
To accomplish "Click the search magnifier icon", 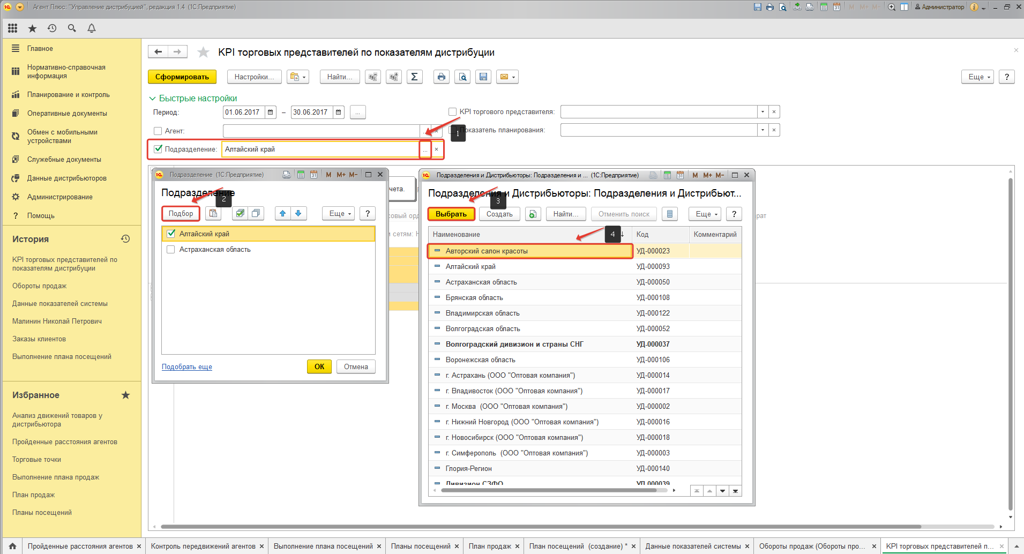I will coord(72,28).
